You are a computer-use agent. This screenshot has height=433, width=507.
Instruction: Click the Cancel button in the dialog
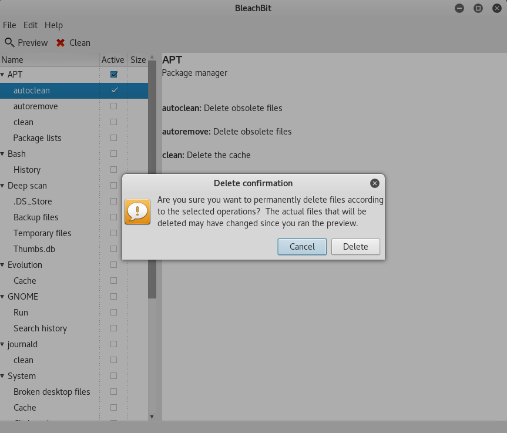coord(302,247)
